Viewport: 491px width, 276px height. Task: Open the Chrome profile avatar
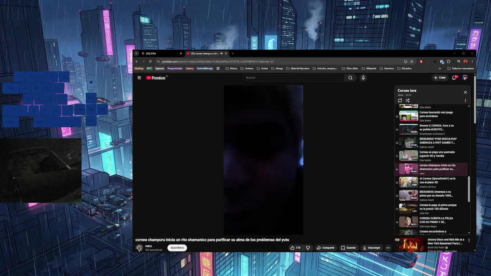point(465,61)
